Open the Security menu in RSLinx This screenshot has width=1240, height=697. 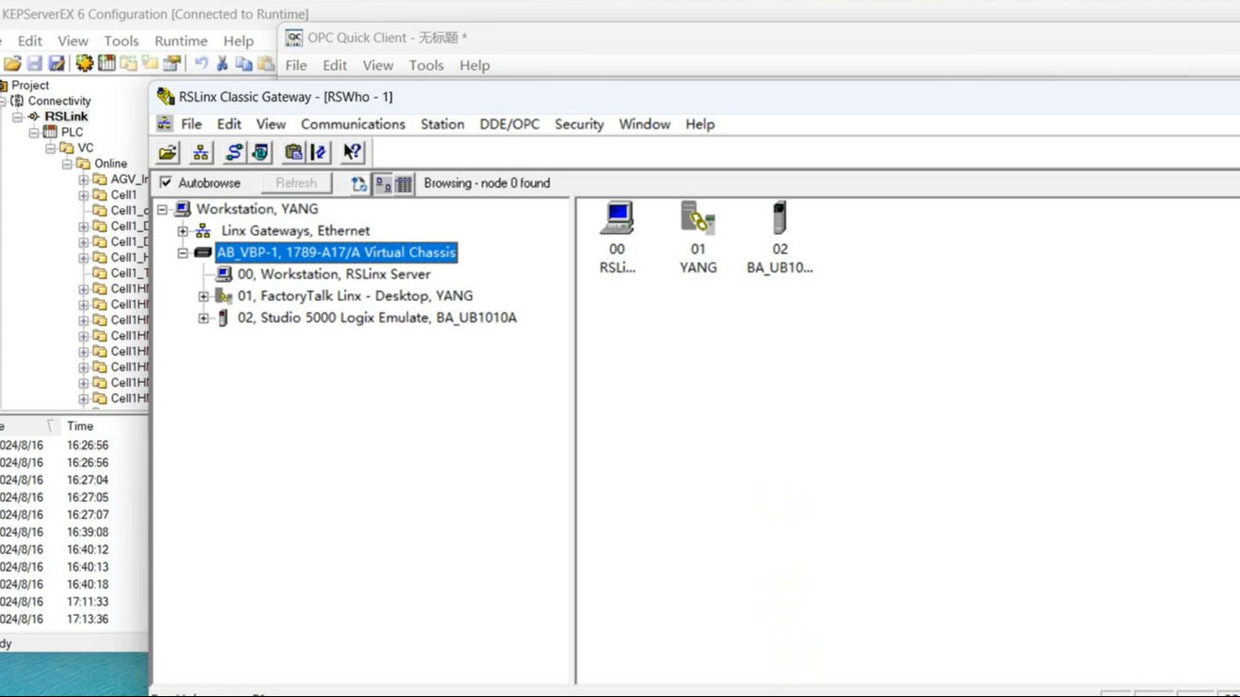click(x=579, y=123)
